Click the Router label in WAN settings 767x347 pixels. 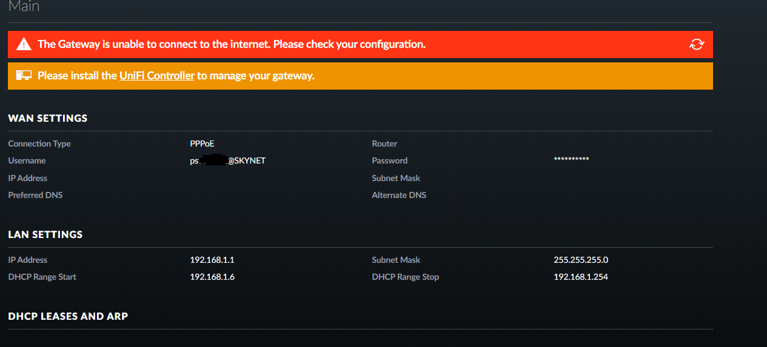(x=384, y=144)
